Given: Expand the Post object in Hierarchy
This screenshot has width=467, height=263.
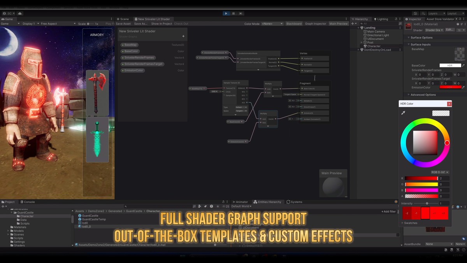Looking at the screenshot, I should tap(362, 42).
